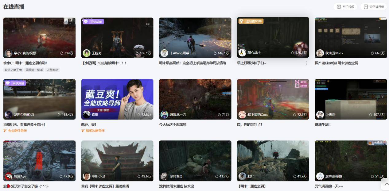Click the back-to-top arrow button
The image size is (389, 191).
pos(386,184)
